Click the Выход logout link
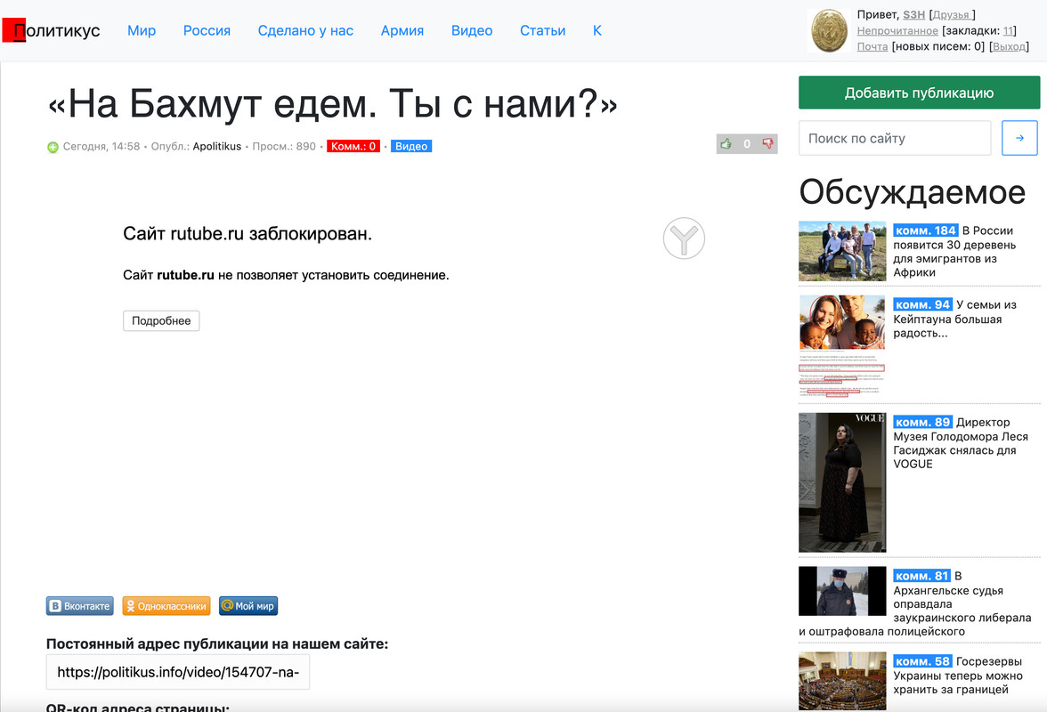 pos(1009,46)
